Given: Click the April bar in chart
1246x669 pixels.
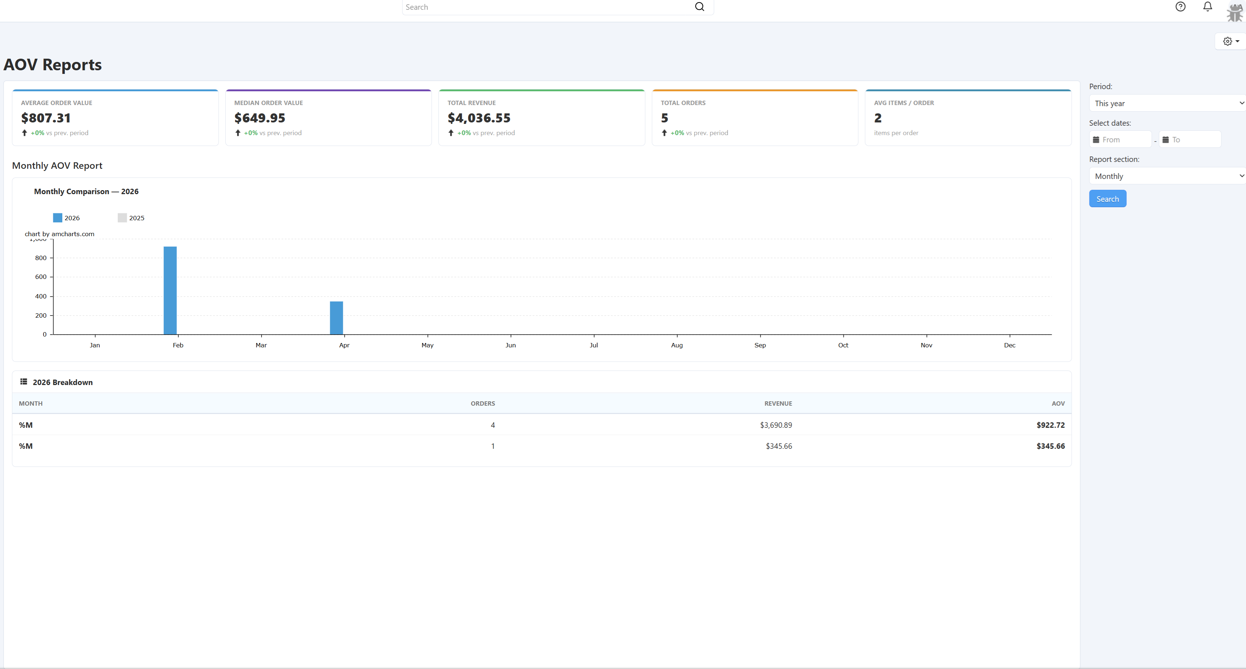Looking at the screenshot, I should 336,318.
